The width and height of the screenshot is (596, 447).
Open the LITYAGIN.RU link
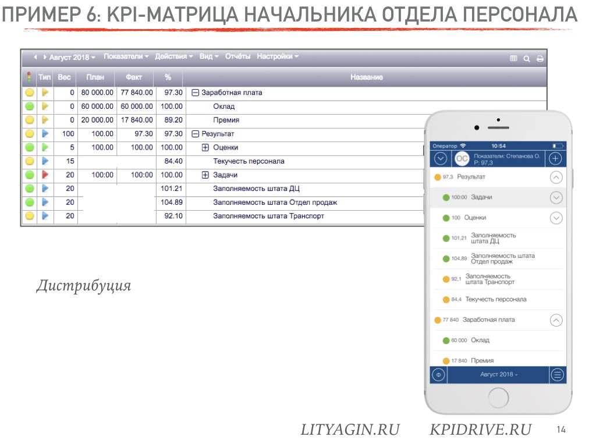click(350, 430)
